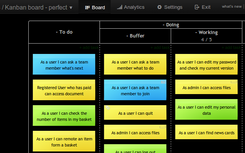Click the BZ badge on blue Buffer card

tap(163, 82)
